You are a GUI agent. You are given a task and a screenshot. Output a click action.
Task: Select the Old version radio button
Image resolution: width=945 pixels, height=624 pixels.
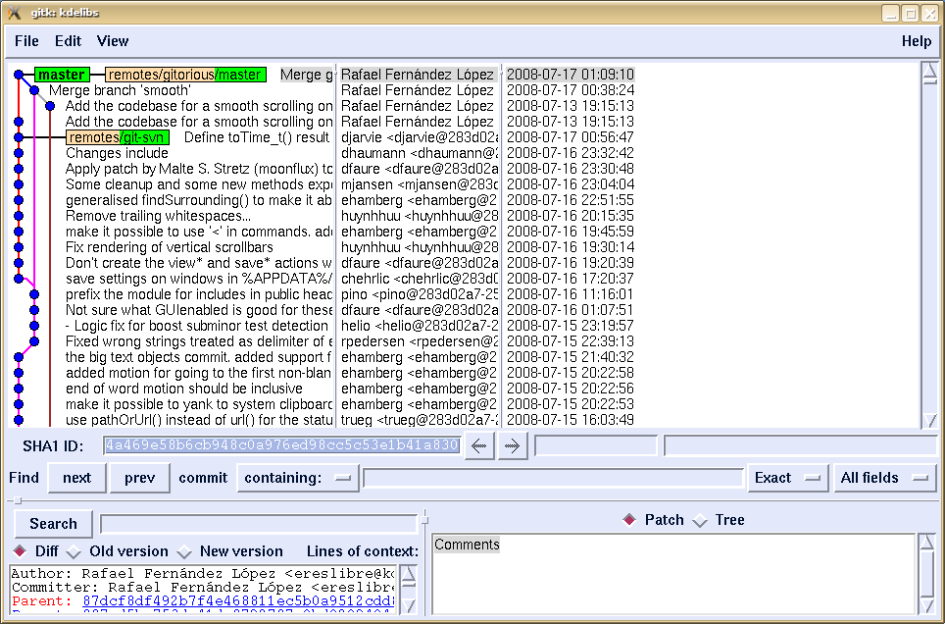pos(74,551)
